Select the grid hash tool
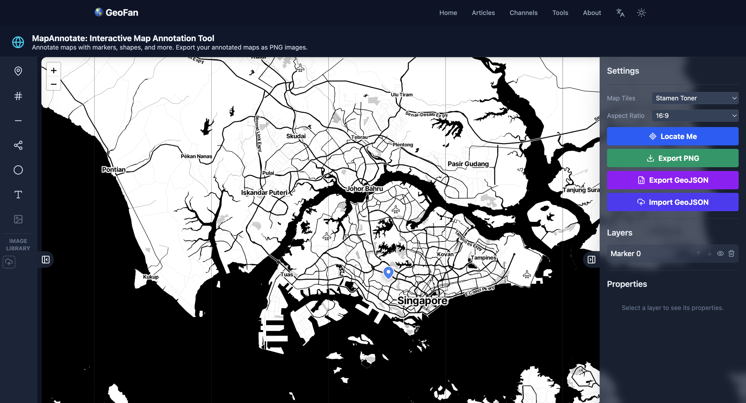Screen dimensions: 746x403 [18, 96]
